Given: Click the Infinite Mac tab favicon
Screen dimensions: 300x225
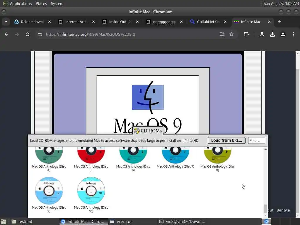Looking at the screenshot, I should click(x=236, y=22).
